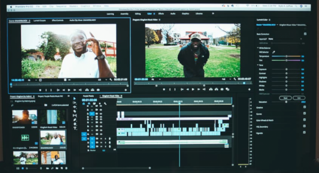Pick the WB Selector eyedropper
Viewport: 319px width, 173px height.
pos(273,52)
